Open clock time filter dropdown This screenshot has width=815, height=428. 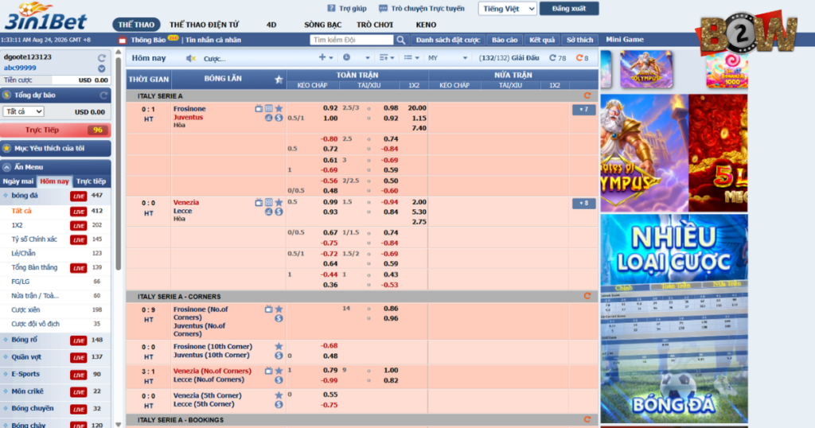[356, 57]
